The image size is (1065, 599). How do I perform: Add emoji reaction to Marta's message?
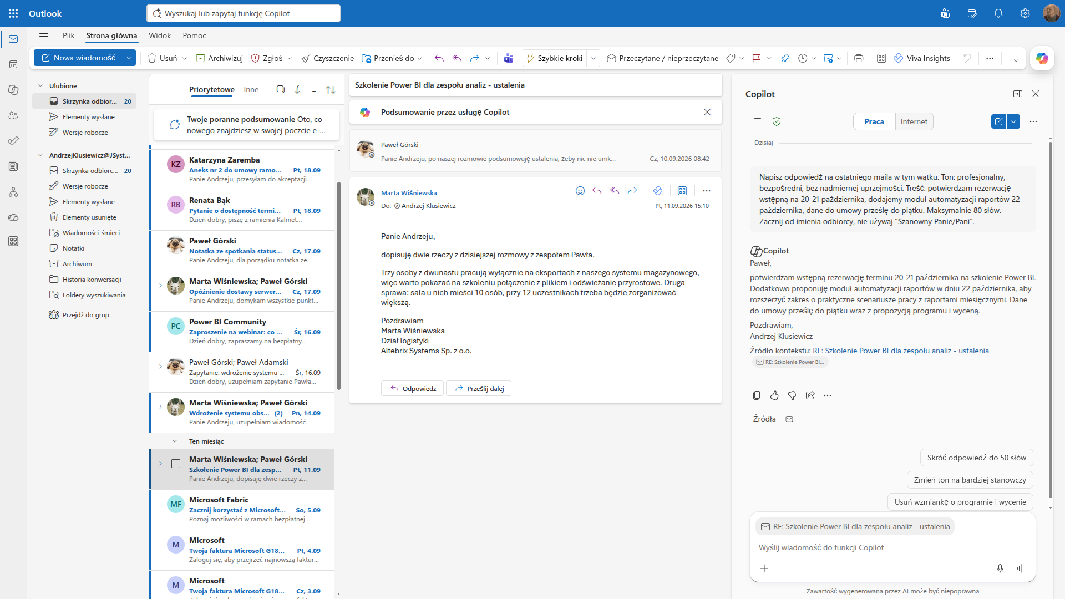[580, 191]
